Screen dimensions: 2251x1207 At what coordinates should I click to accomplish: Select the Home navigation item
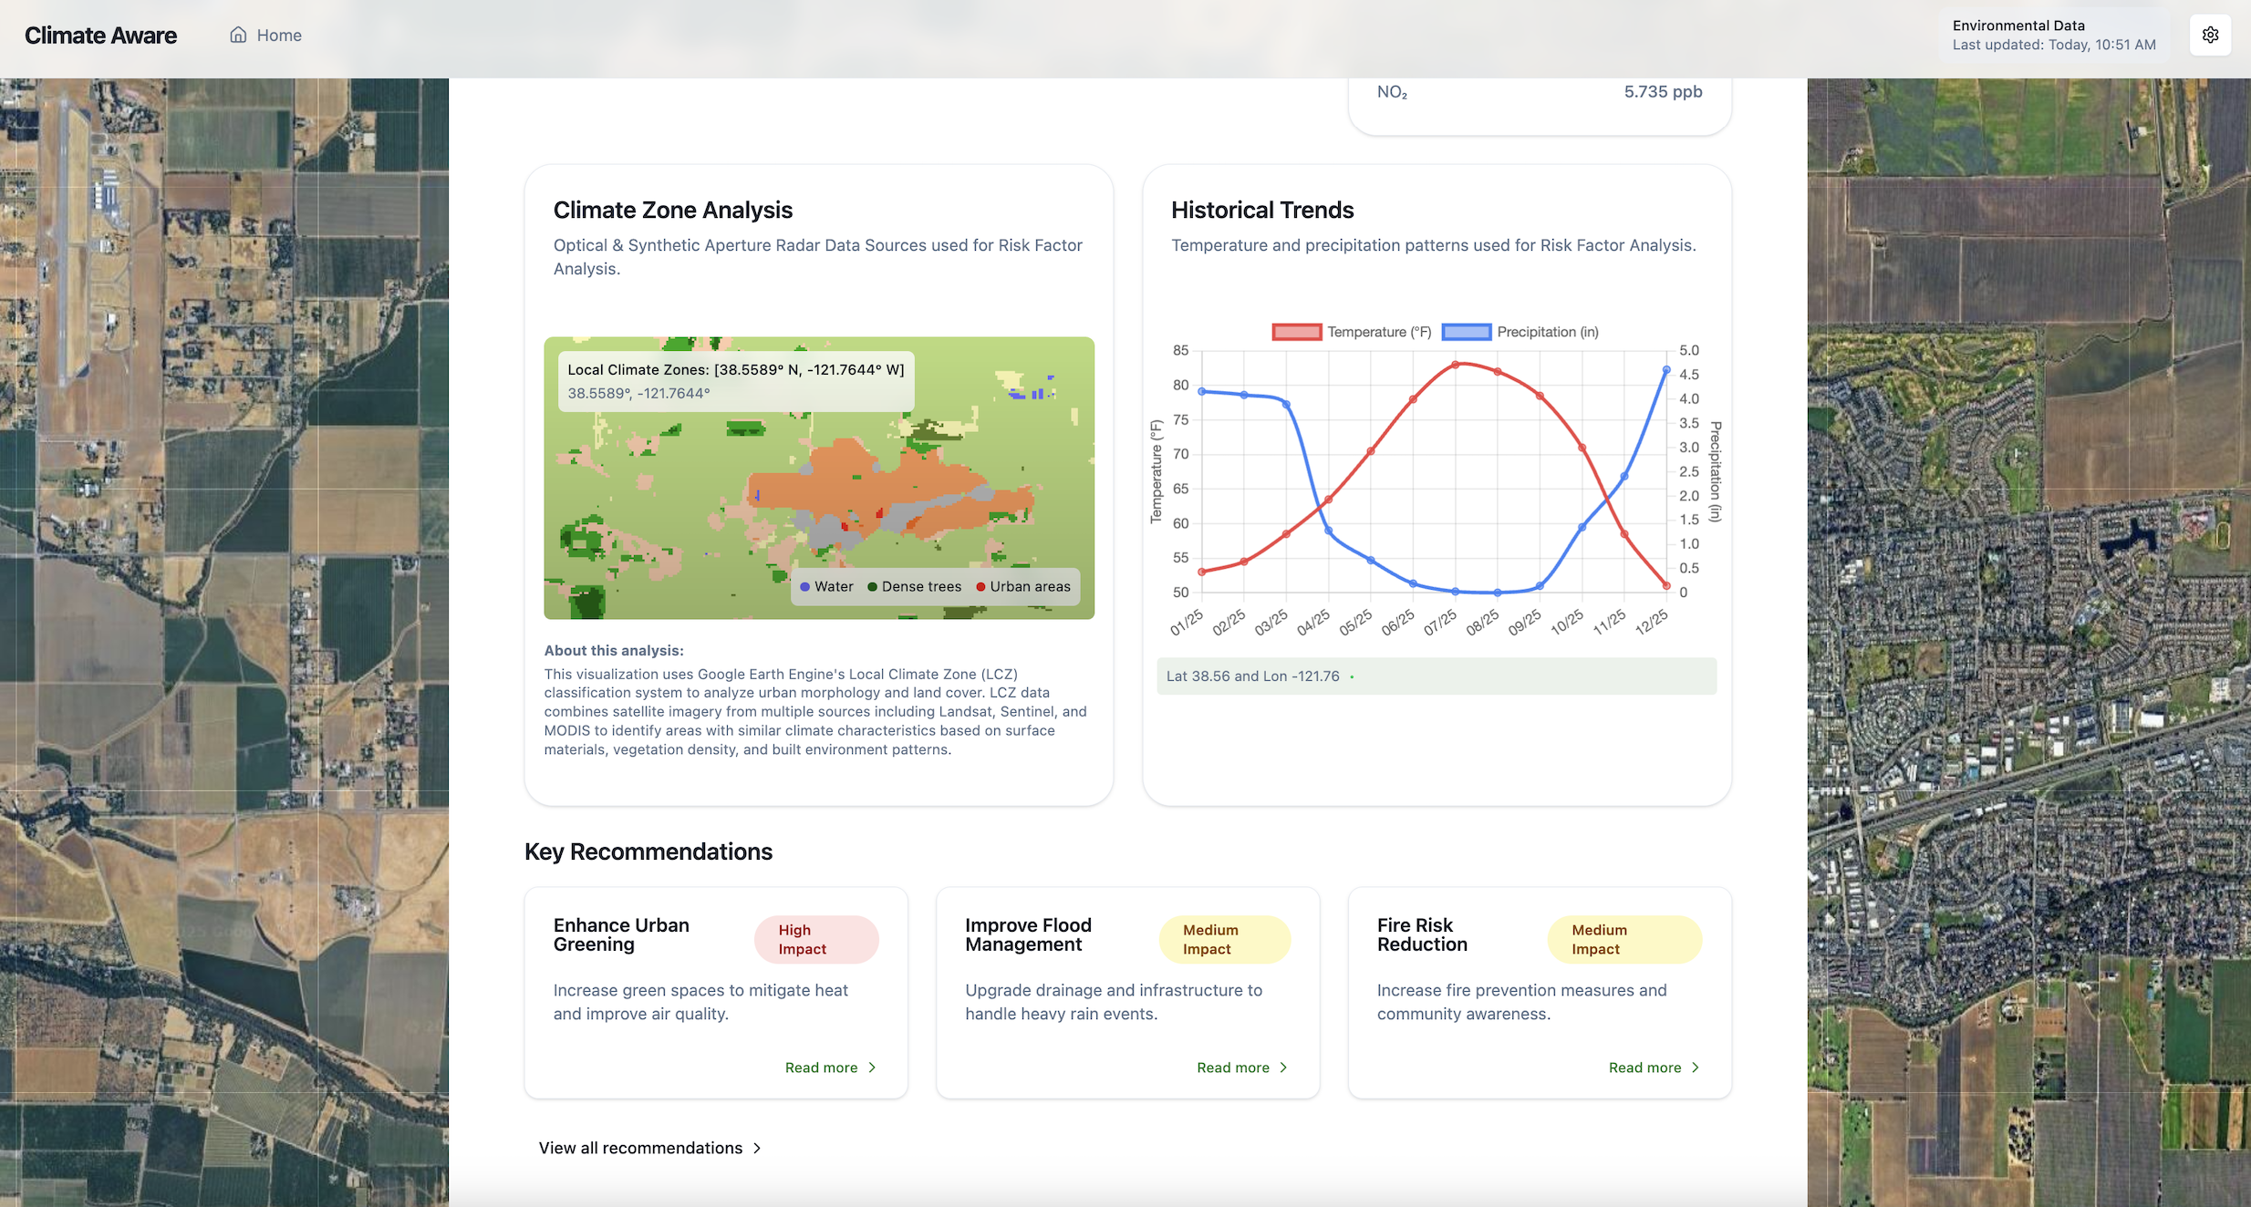pyautogui.click(x=278, y=35)
